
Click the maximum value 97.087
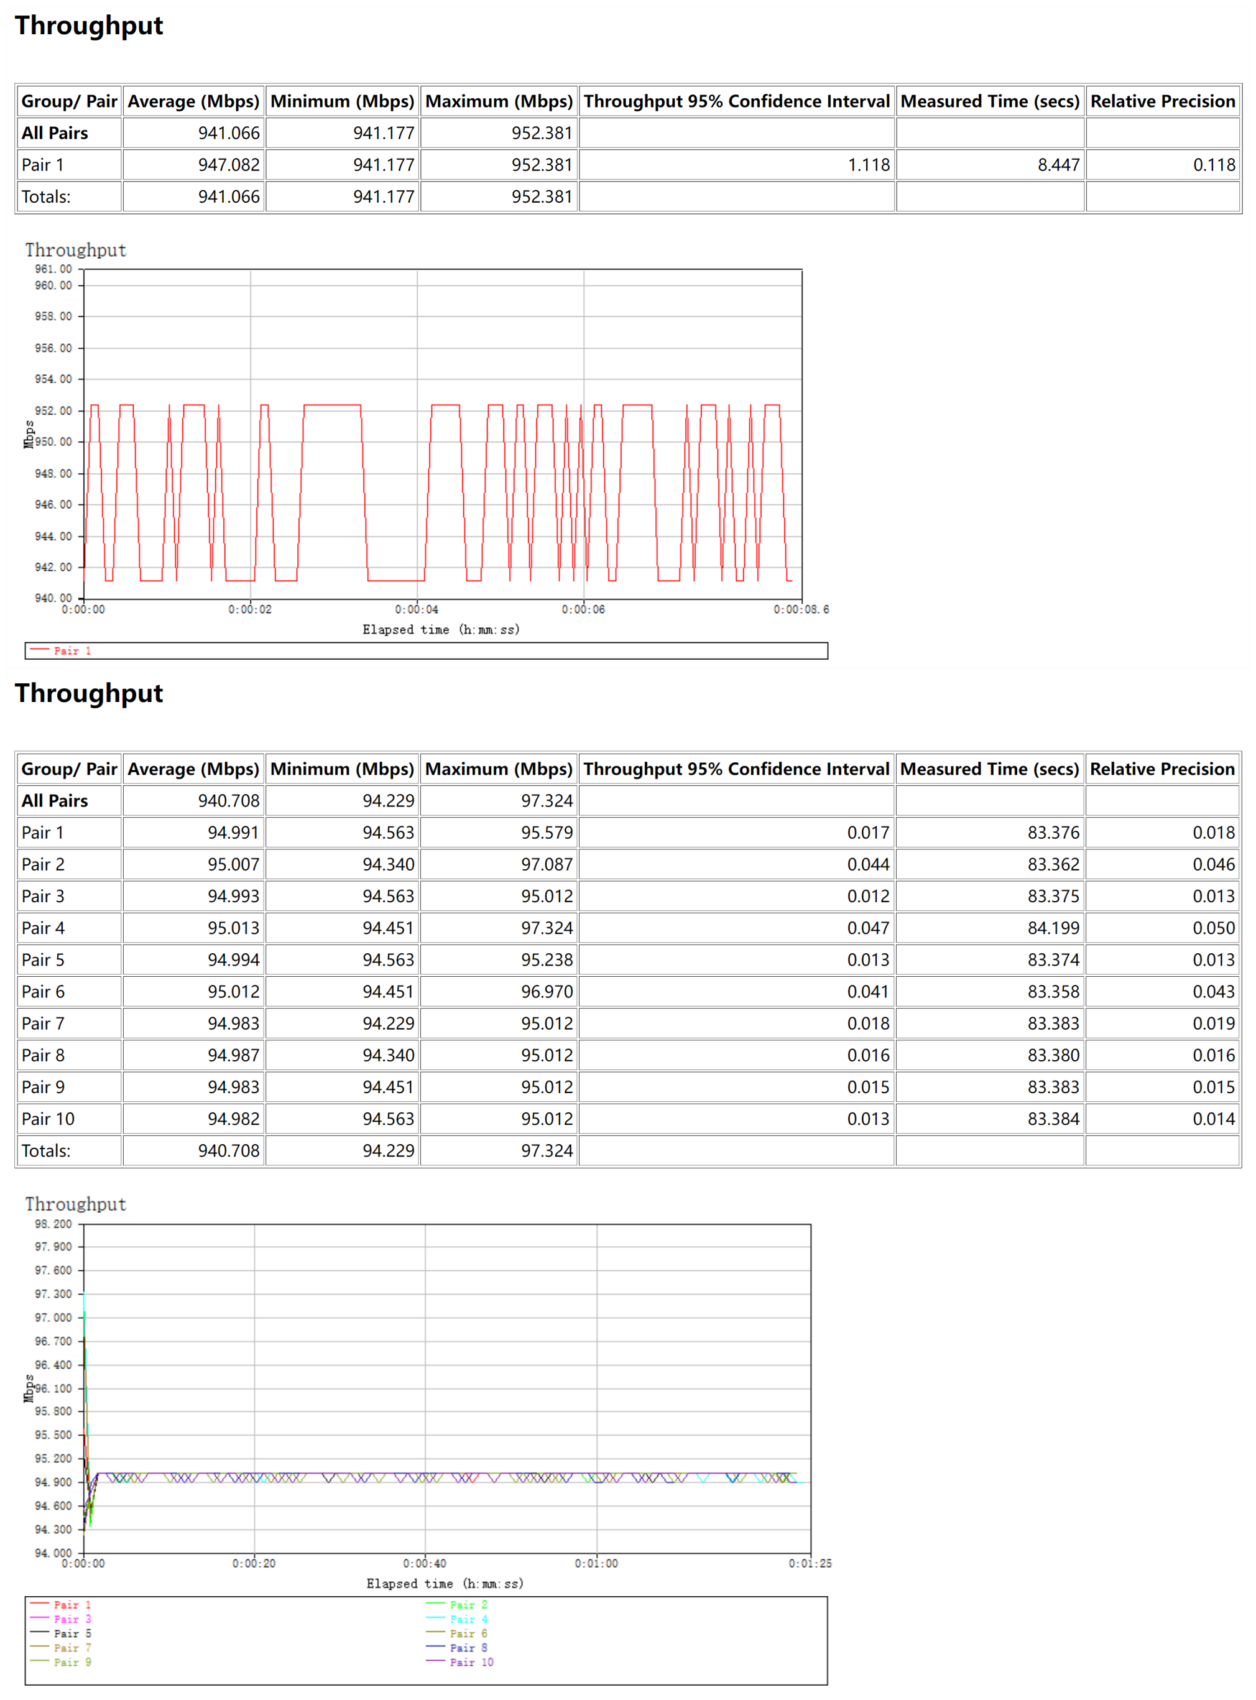tap(547, 864)
